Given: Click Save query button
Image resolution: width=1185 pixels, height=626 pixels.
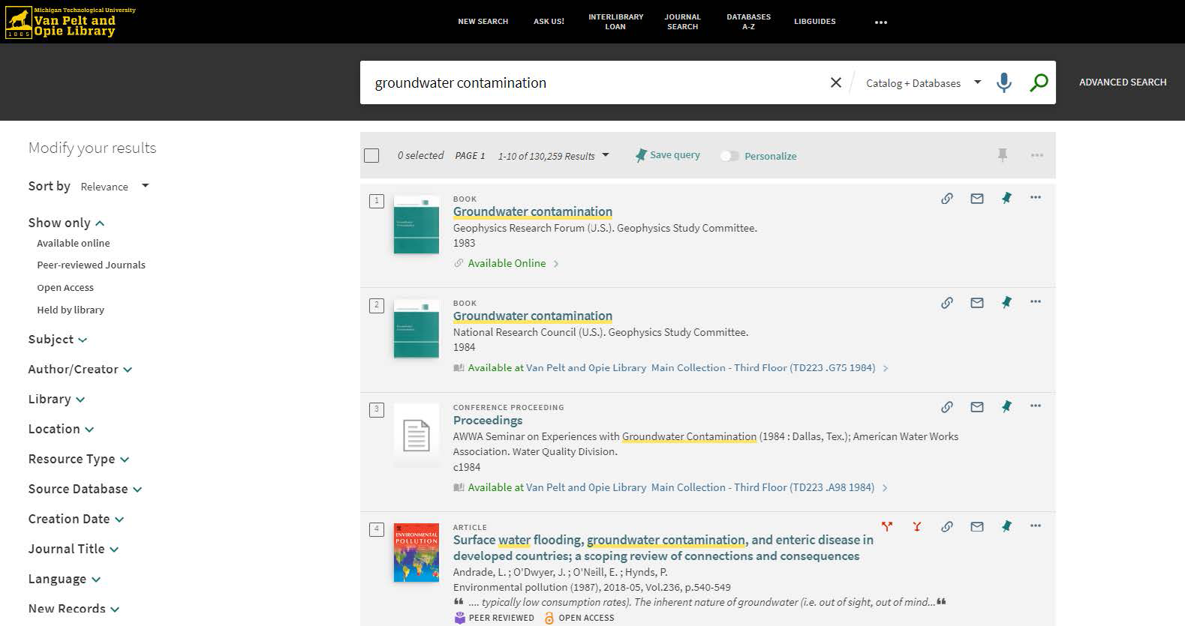Looking at the screenshot, I should [667, 155].
